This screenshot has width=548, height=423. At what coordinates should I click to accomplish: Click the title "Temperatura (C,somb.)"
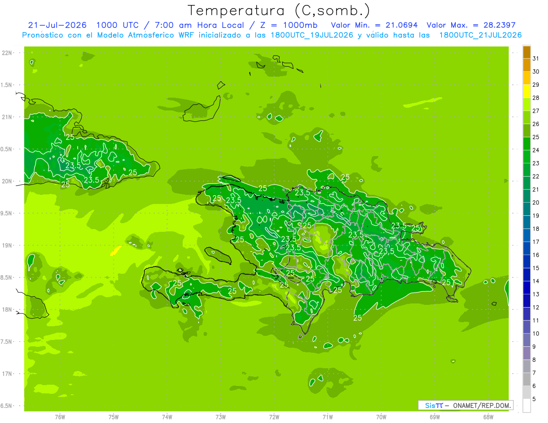[x=279, y=10]
